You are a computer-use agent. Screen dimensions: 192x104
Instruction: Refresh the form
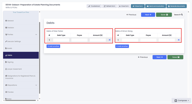[x=109, y=6]
